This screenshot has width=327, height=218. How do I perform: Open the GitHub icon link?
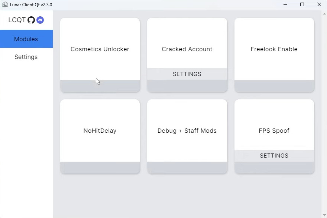coord(31,20)
